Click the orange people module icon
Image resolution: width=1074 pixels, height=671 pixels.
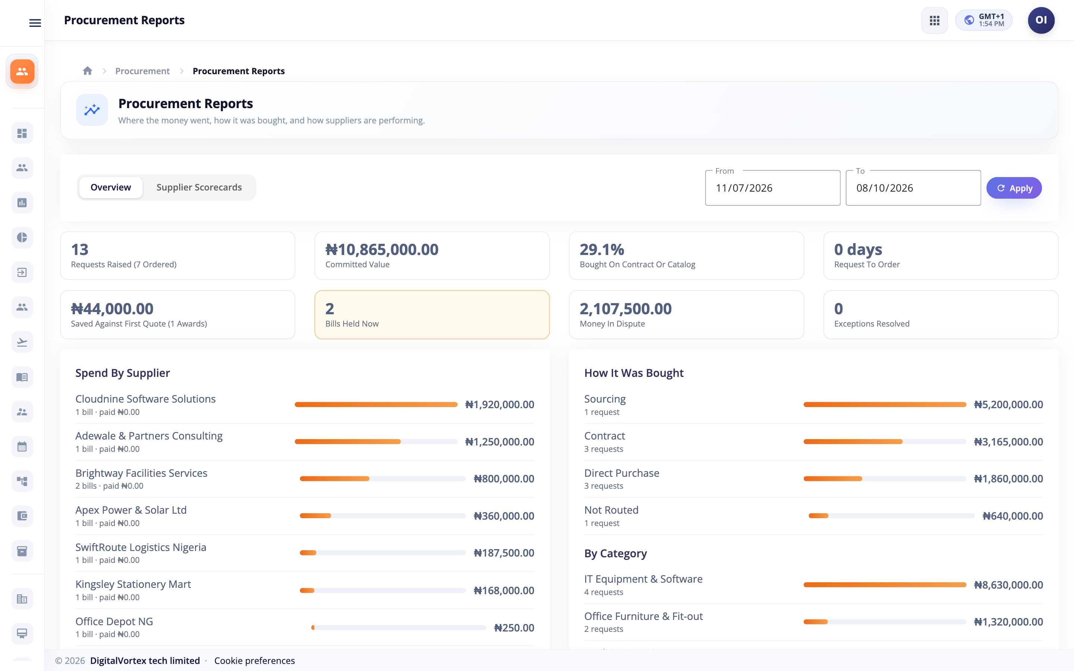click(x=22, y=72)
